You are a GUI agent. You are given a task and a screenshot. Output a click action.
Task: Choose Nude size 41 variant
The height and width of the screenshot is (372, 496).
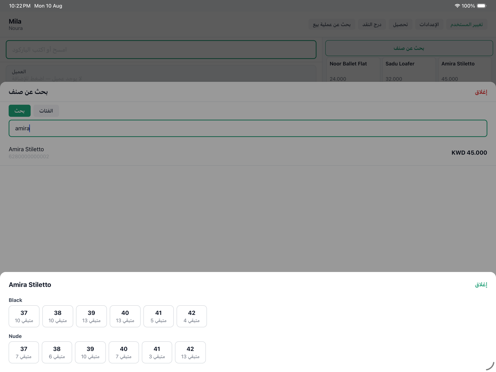(157, 352)
